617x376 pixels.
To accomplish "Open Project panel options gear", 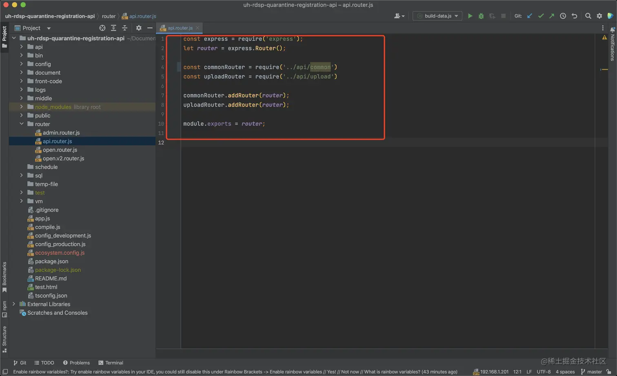I will coord(139,28).
